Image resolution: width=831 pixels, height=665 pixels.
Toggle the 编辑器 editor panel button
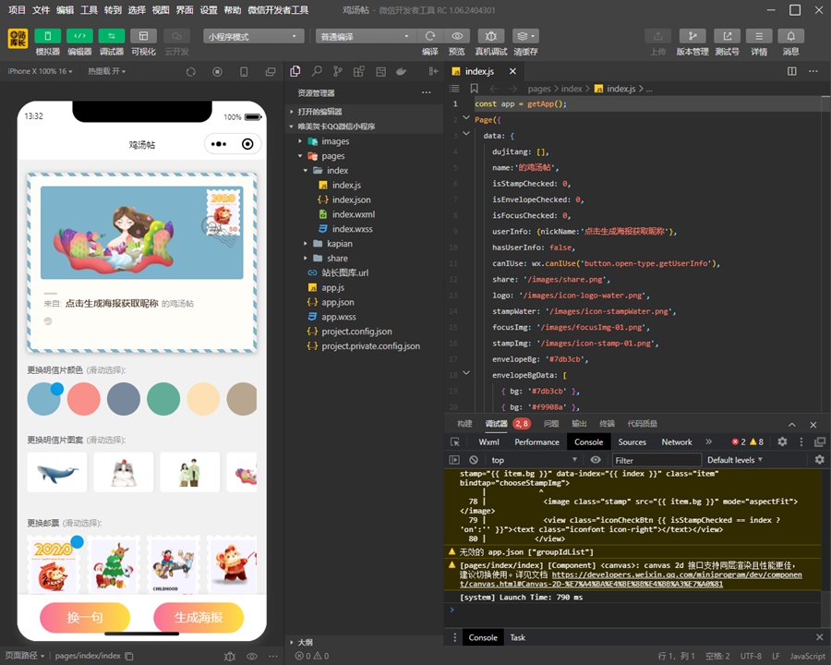coord(79,36)
